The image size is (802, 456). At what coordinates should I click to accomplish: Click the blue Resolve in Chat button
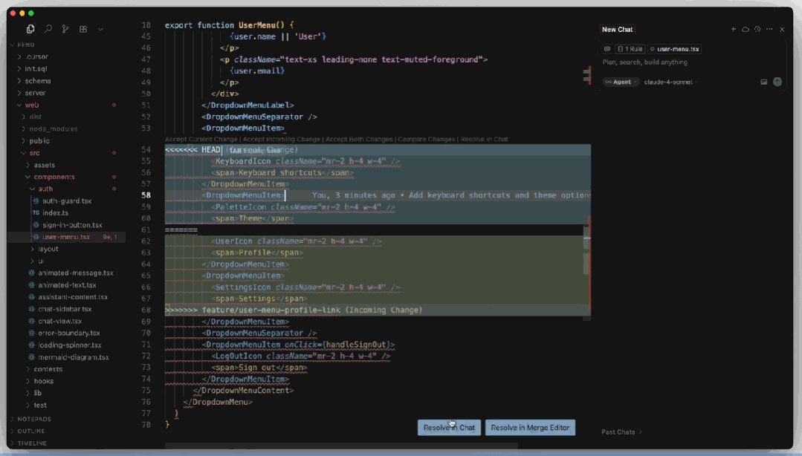(x=449, y=427)
